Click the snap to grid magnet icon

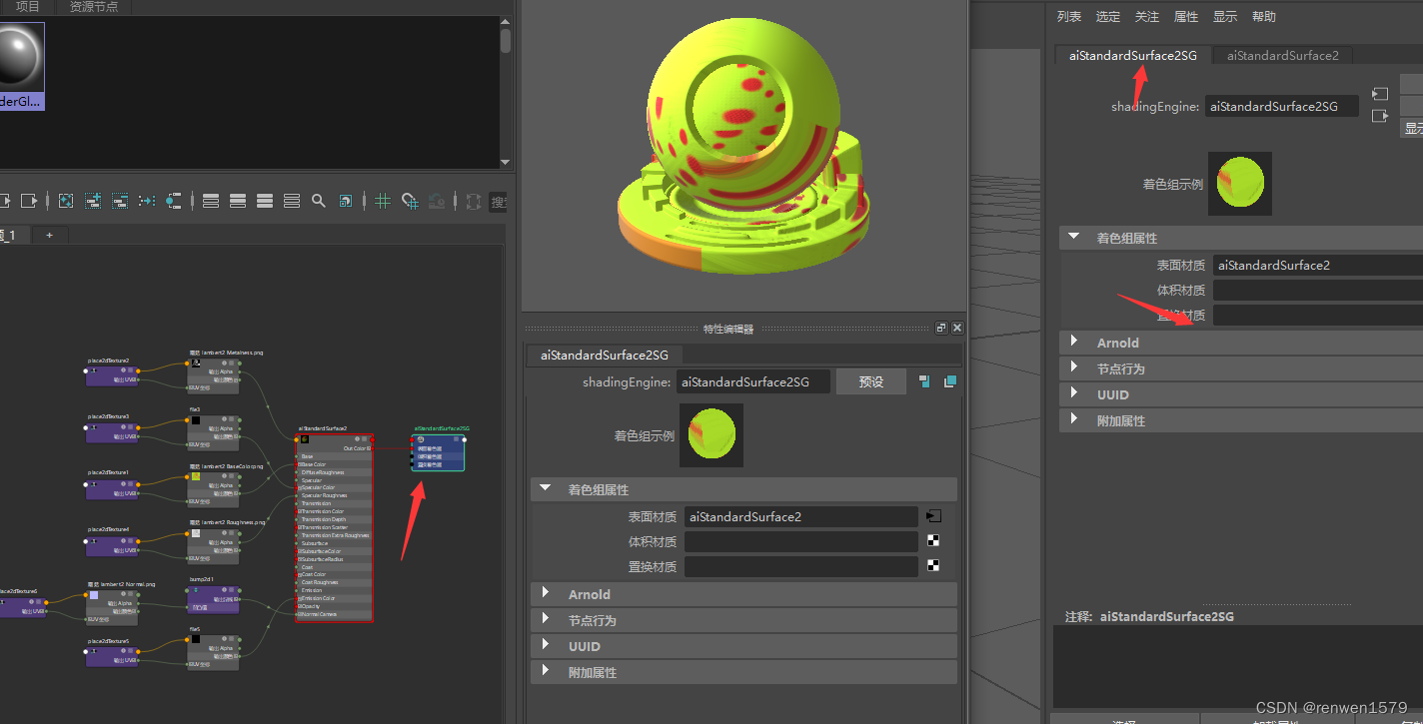(x=409, y=200)
